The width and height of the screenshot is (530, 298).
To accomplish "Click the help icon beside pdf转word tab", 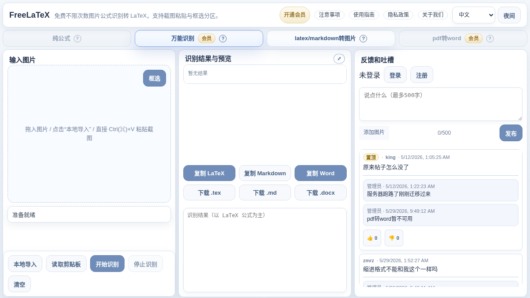I will click(x=490, y=38).
